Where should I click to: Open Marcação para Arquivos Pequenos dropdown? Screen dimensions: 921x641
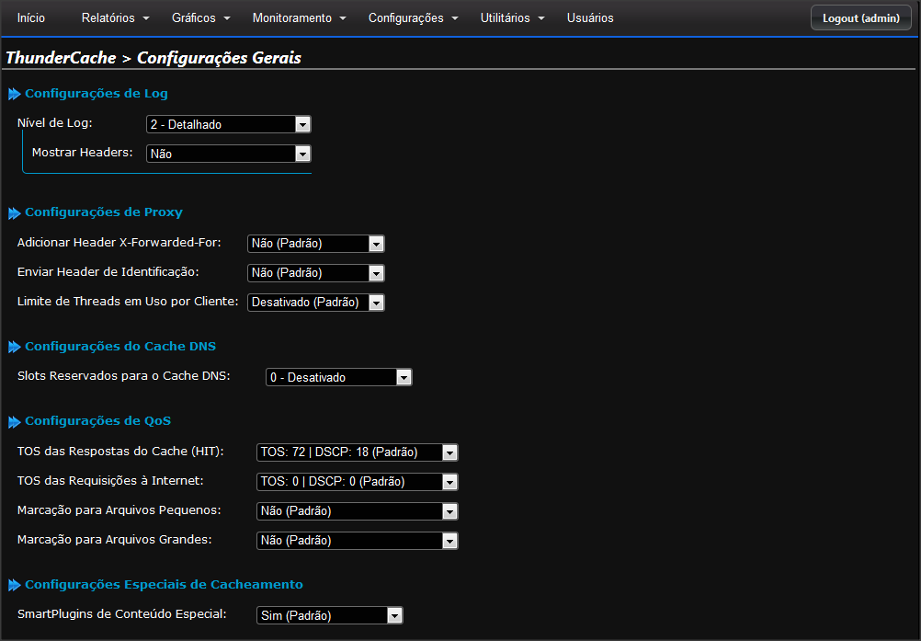tap(358, 510)
